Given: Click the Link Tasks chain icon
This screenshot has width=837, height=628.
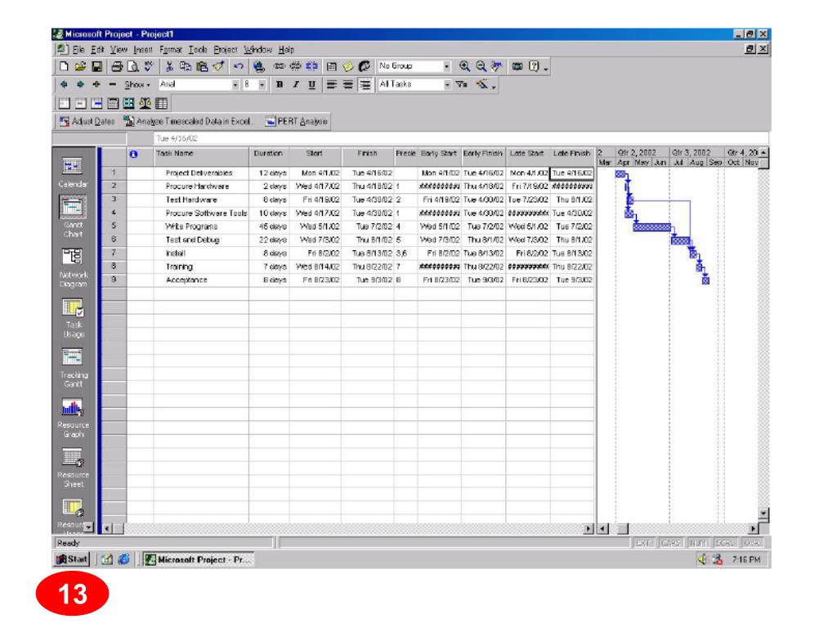Looking at the screenshot, I should click(279, 66).
